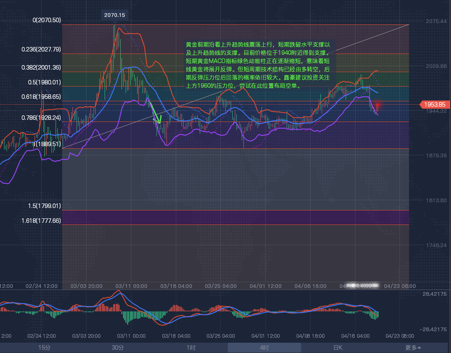This screenshot has width=451, height=353.
Task: Click the 2070.15 peak price label
Action: point(115,15)
